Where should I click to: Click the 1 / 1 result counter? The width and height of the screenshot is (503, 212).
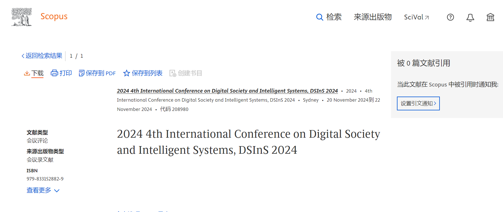pyautogui.click(x=76, y=56)
